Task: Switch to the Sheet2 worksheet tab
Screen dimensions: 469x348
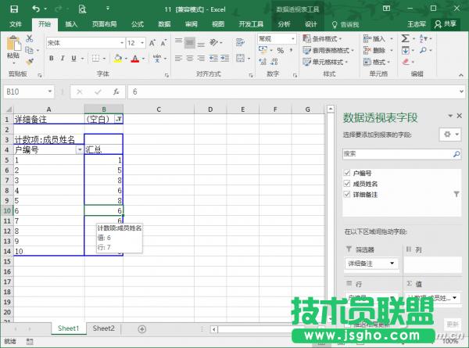Action: click(x=103, y=328)
